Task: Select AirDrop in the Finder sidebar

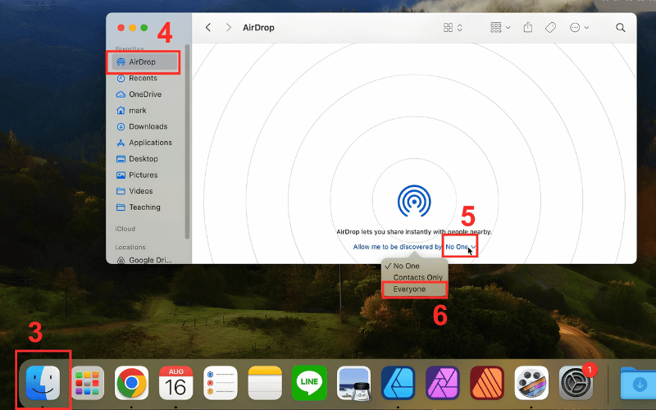Action: 145,62
